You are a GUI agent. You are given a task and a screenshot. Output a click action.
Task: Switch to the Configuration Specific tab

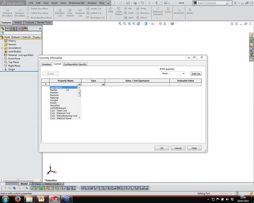pyautogui.click(x=75, y=64)
